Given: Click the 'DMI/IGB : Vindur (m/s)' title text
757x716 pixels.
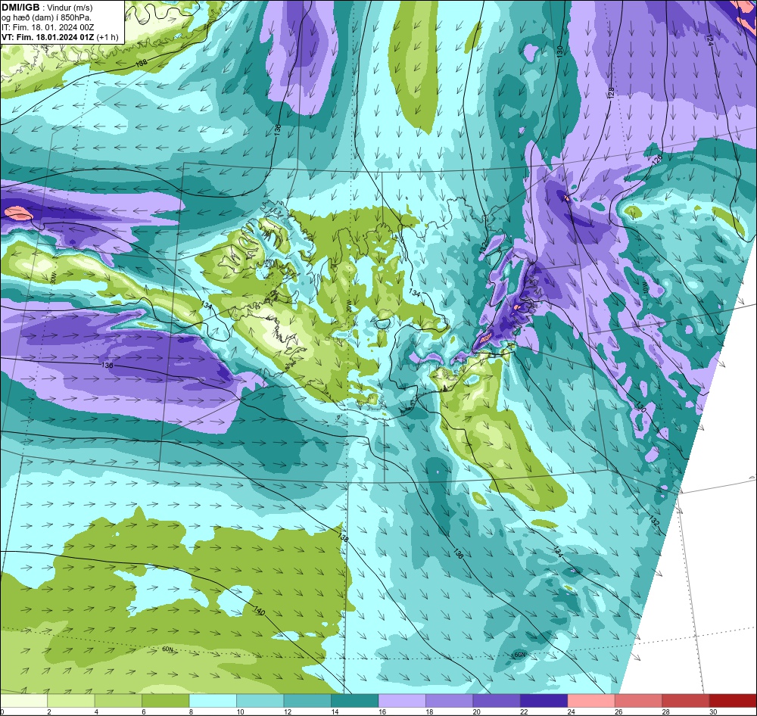Looking at the screenshot, I should click(47, 8).
